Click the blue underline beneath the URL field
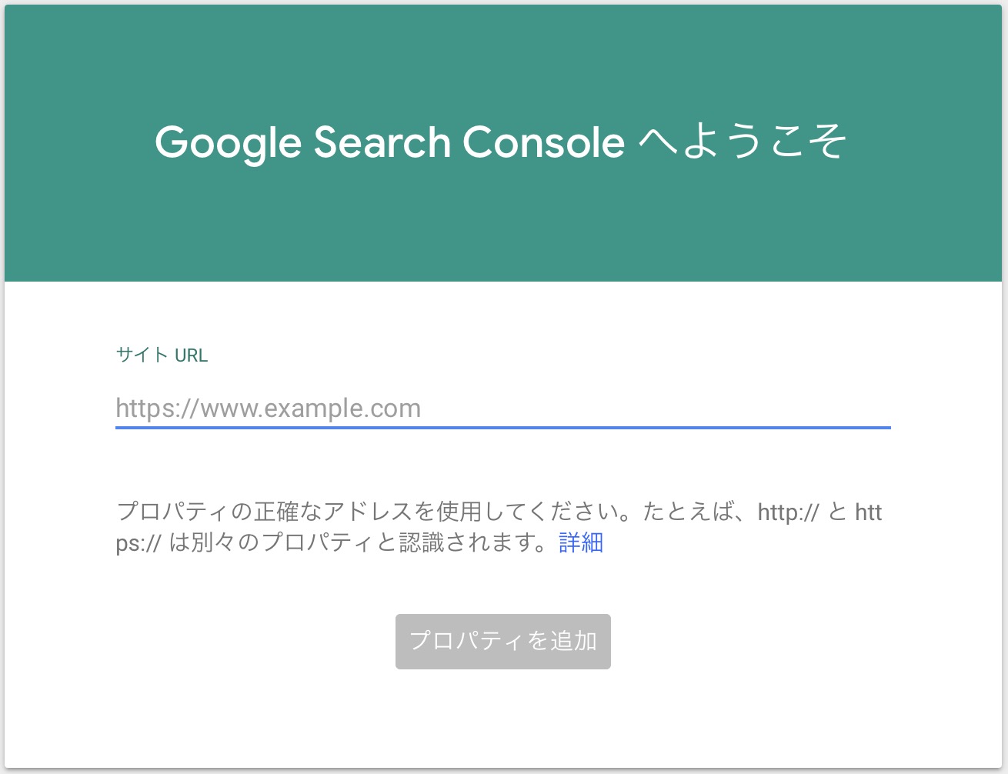The image size is (1008, 774). coord(502,428)
